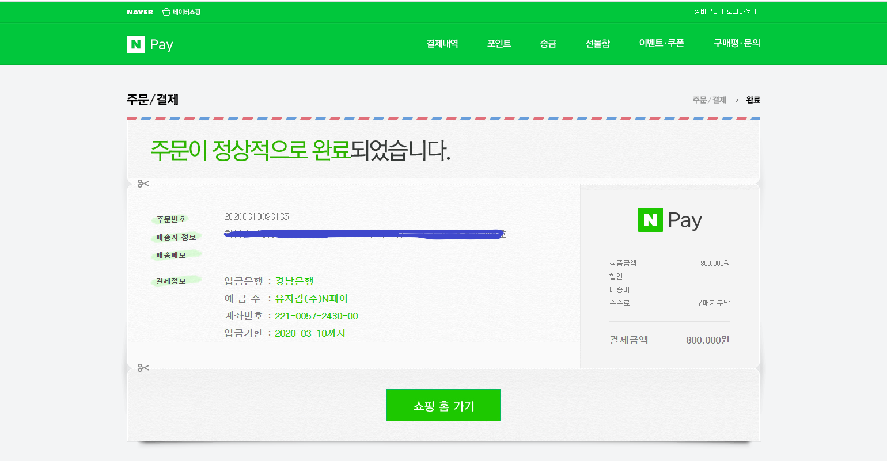Click the N Pay logo in receipt panel
887x461 pixels.
(670, 220)
